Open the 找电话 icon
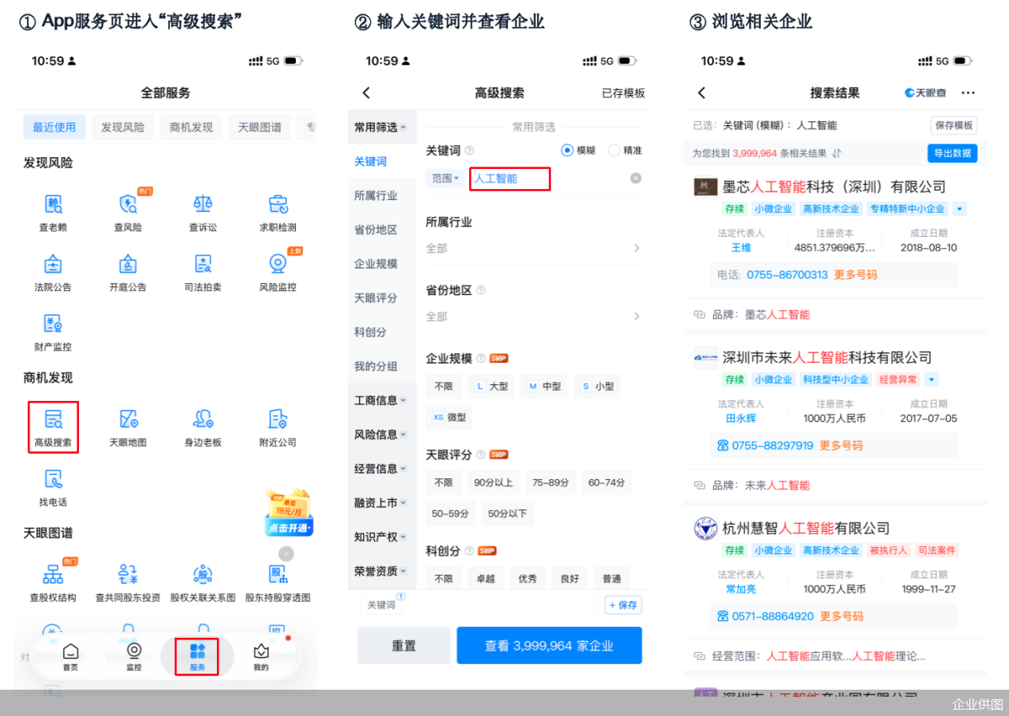This screenshot has height=716, width=1009. click(53, 479)
